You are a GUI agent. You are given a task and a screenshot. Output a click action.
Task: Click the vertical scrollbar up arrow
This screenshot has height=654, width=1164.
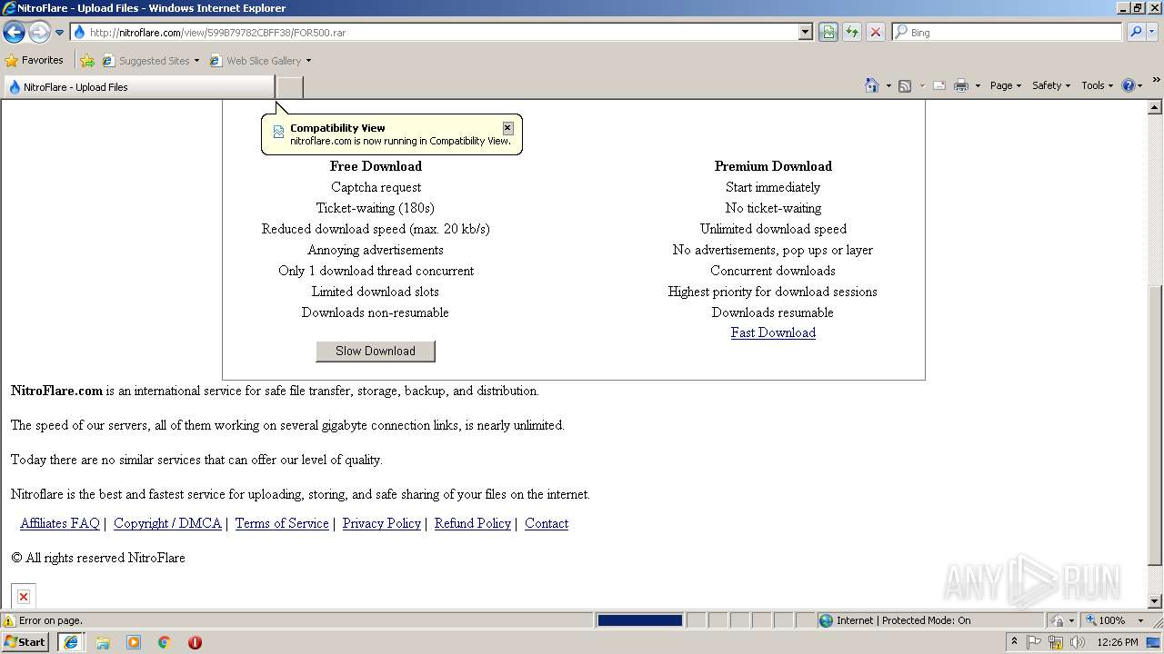1156,107
